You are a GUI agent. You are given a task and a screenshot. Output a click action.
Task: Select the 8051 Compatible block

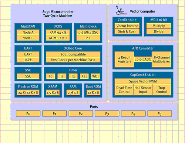point(73,54)
